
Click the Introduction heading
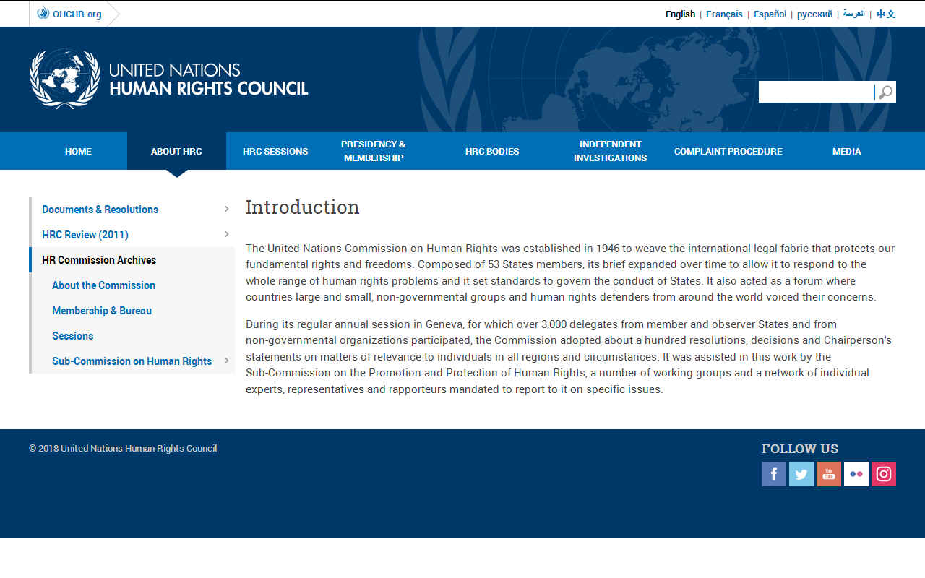coord(302,207)
